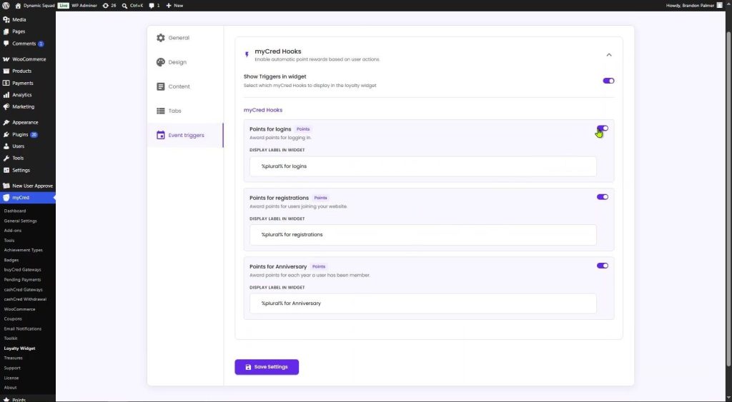Click the Plugins icon in the sidebar

click(x=6, y=134)
